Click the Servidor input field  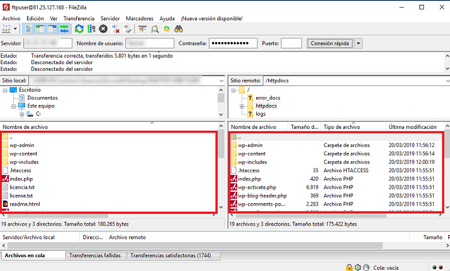click(x=47, y=43)
